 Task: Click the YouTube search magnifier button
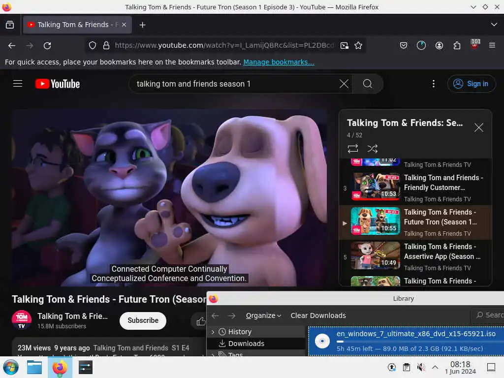coord(368,84)
